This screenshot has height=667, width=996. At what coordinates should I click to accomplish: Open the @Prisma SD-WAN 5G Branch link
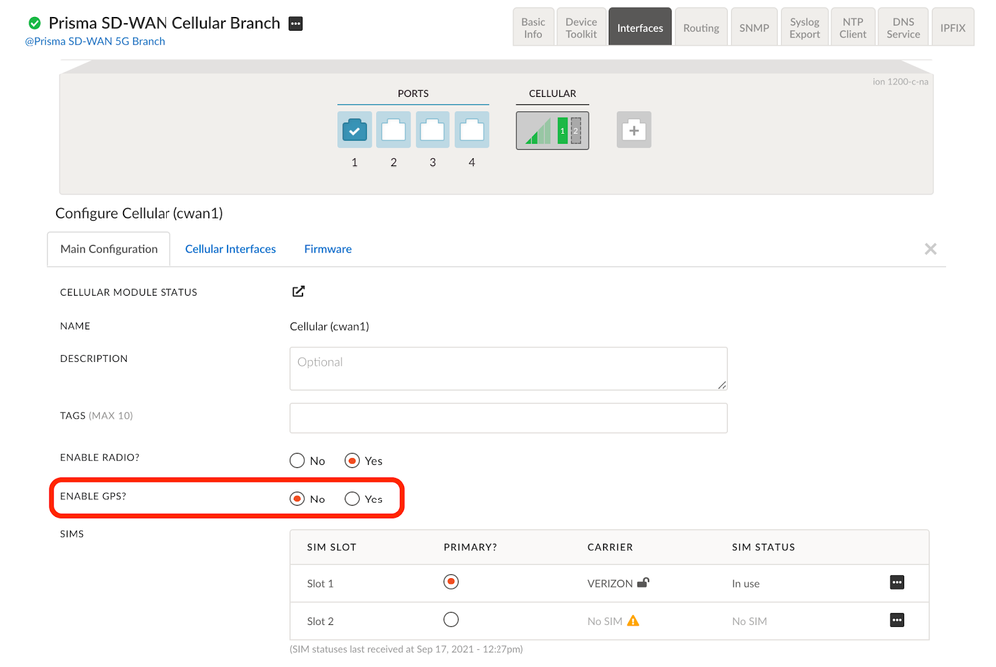(95, 42)
